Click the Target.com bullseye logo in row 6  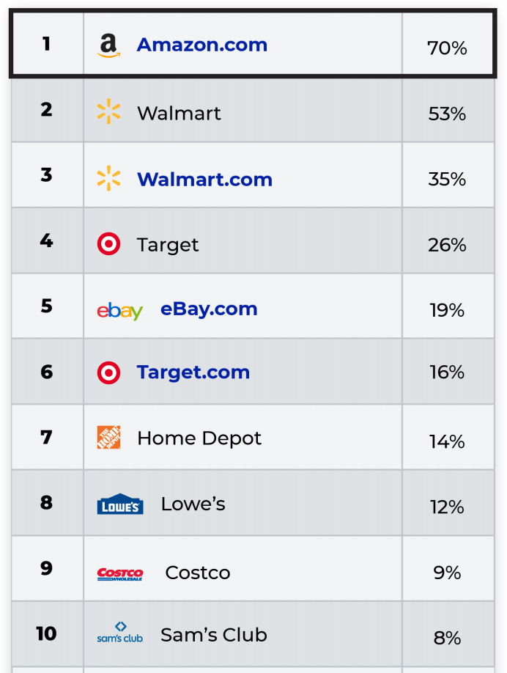108,372
